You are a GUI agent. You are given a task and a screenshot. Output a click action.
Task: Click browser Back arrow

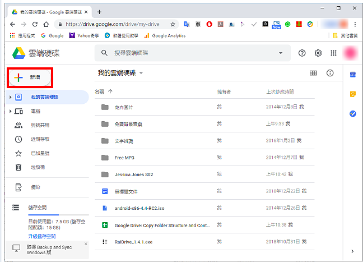(x=13, y=24)
